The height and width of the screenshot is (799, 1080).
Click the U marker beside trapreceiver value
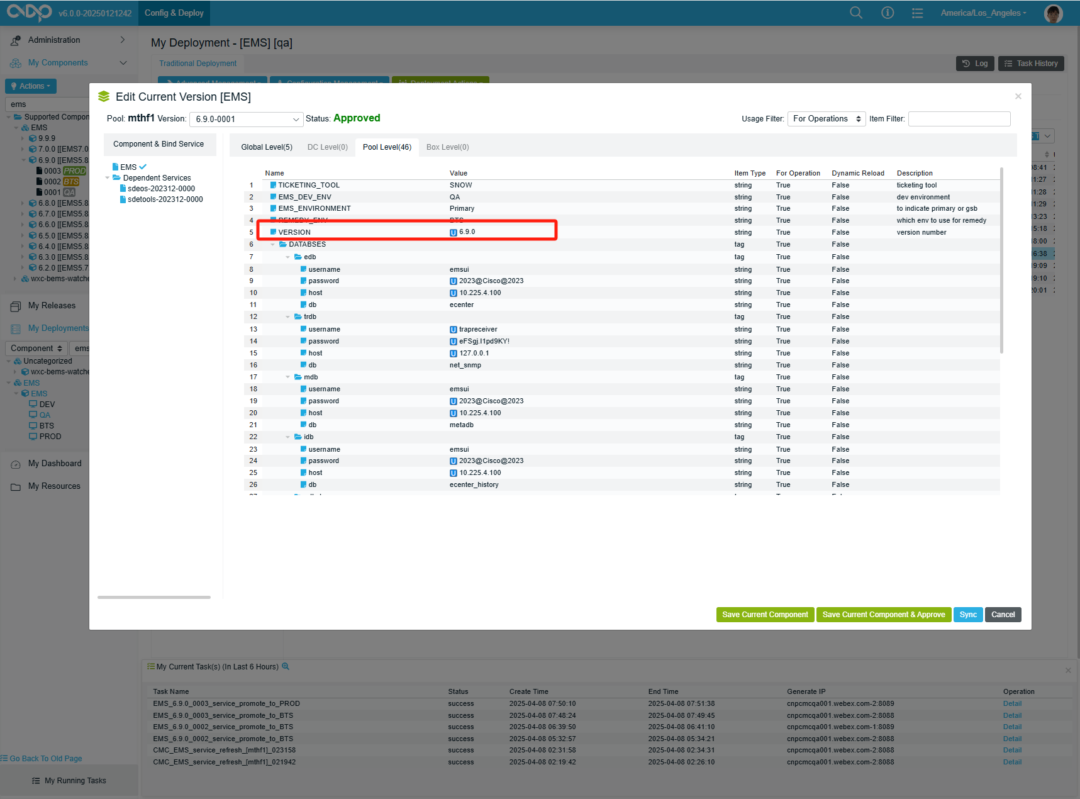pyautogui.click(x=453, y=329)
